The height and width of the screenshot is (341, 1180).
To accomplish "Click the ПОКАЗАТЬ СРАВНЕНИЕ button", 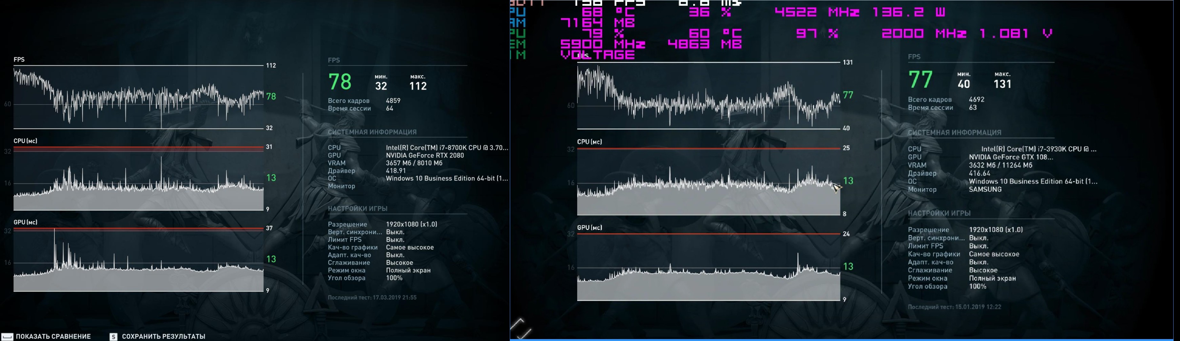I will [x=53, y=337].
